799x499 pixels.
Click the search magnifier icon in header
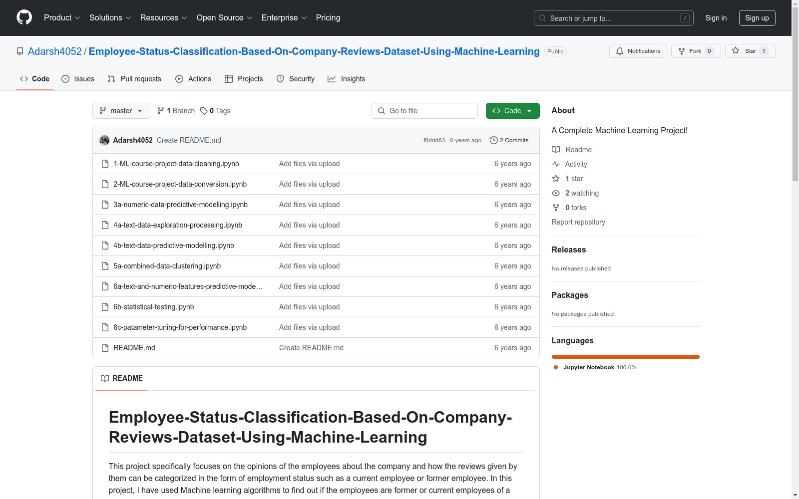point(542,18)
